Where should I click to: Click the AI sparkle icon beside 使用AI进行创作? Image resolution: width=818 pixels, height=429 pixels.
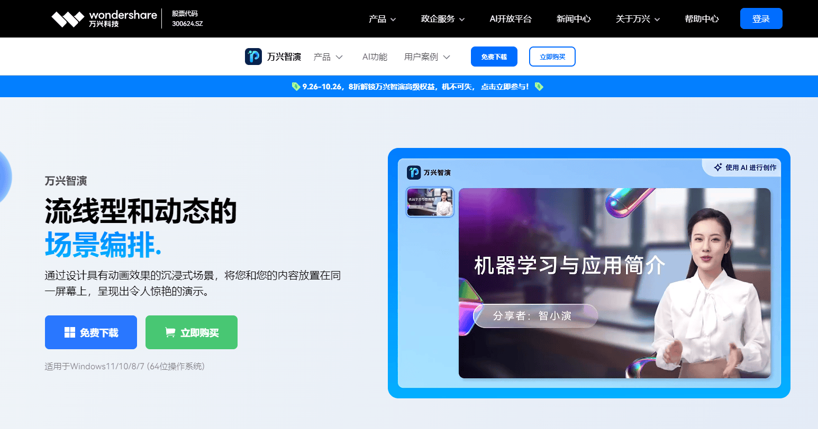pos(718,167)
